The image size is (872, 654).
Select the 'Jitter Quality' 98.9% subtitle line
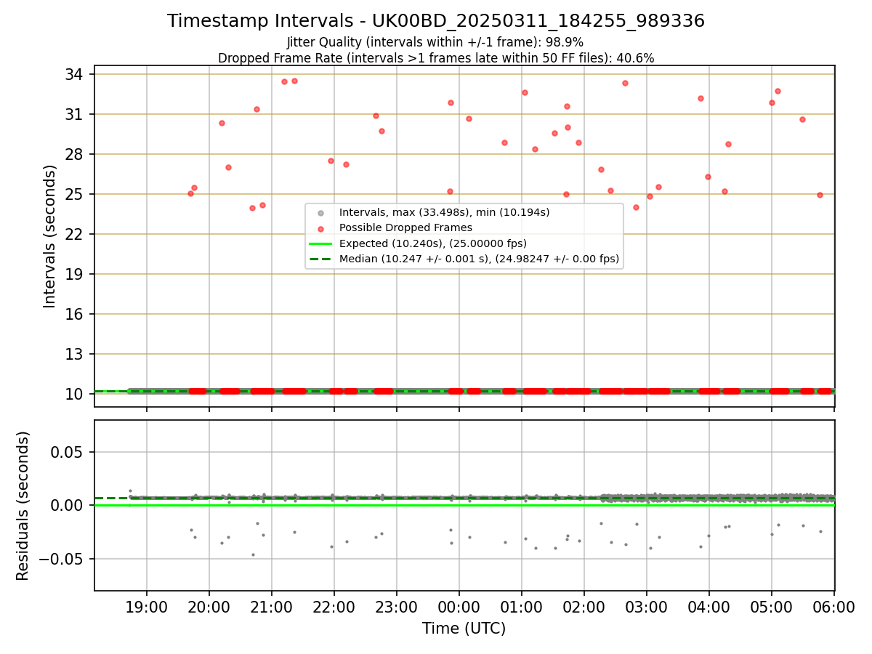click(436, 42)
